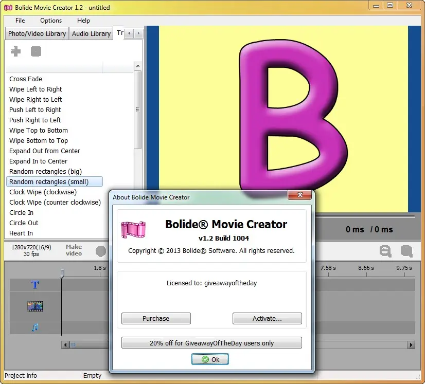Select the partially hidden Tr tab

(x=119, y=33)
